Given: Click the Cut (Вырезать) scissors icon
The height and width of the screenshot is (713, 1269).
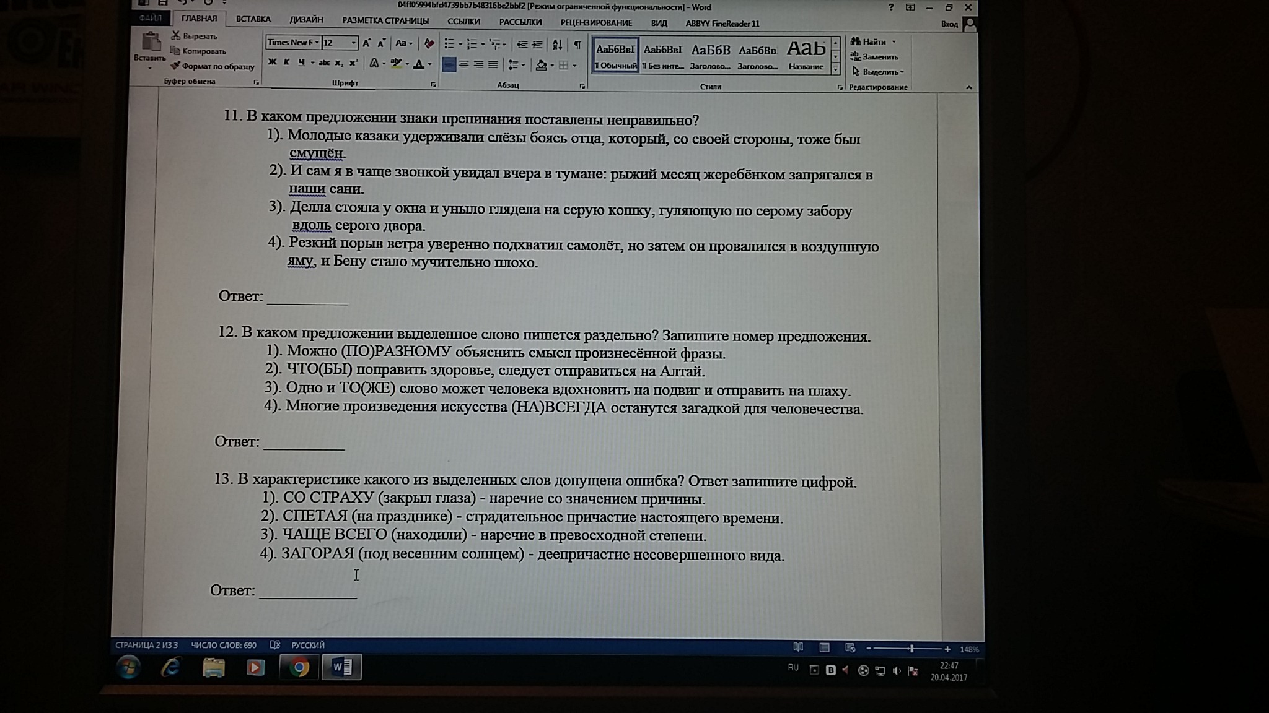Looking at the screenshot, I should click(x=177, y=36).
